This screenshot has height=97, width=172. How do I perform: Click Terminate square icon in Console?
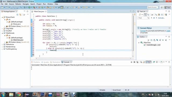pyautogui.click(x=131, y=62)
